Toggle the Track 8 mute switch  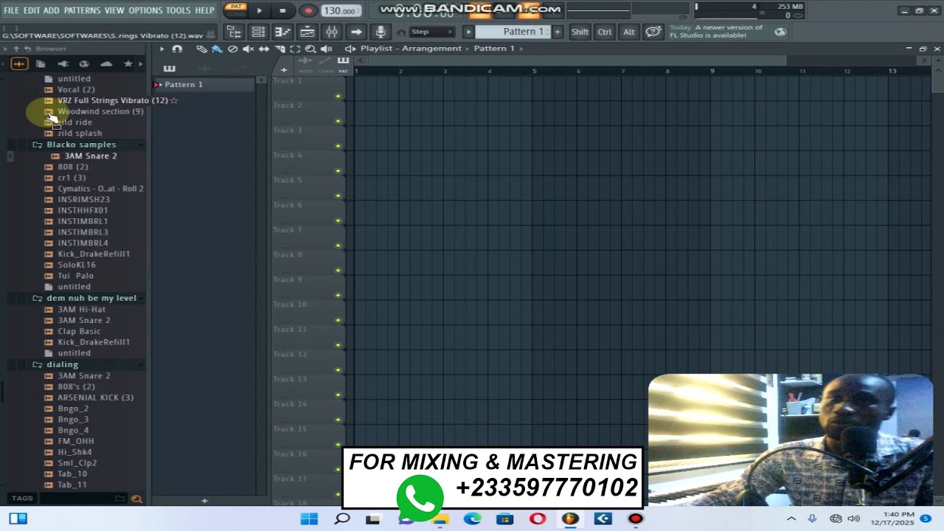[x=338, y=271]
